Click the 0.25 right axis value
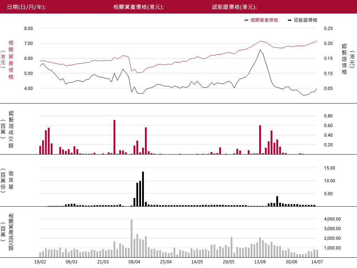The width and height of the screenshot is (357, 268). [328, 29]
